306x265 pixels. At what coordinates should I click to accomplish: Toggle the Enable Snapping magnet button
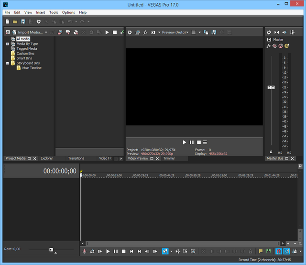279,251
